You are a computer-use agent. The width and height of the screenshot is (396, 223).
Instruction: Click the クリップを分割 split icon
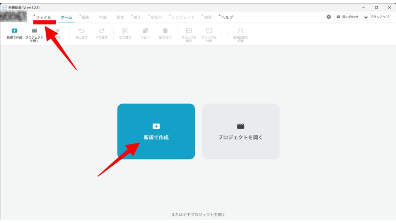pyautogui.click(x=209, y=31)
